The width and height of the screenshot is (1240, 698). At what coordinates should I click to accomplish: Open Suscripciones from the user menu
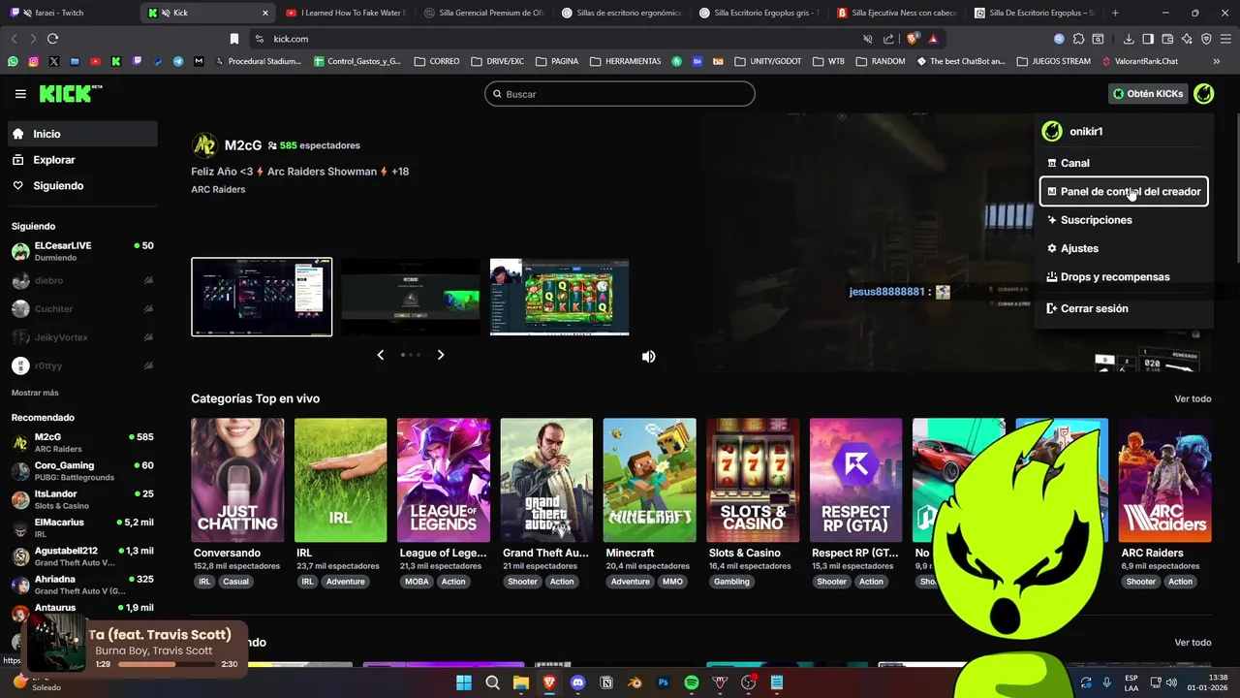(1124, 220)
